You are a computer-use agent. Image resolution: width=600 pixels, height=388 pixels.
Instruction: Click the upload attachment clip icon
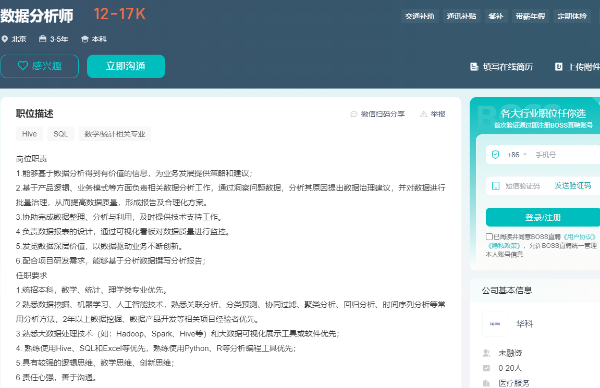click(558, 67)
